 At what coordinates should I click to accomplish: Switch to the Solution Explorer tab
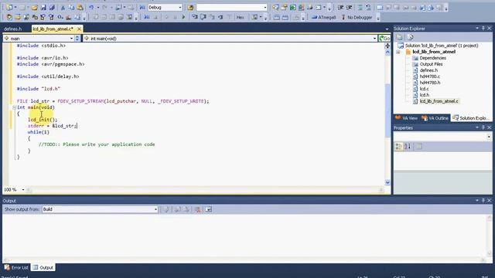coord(471,118)
